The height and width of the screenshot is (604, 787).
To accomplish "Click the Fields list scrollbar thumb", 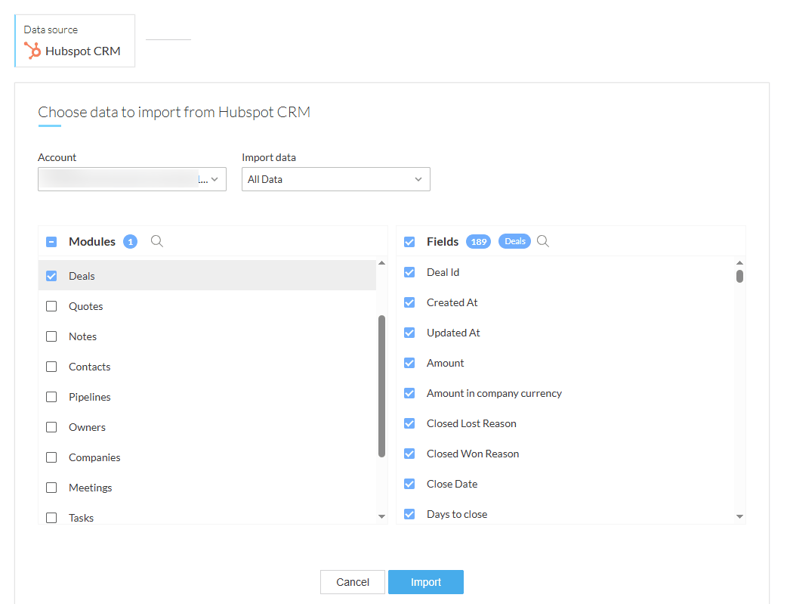I will point(739,277).
